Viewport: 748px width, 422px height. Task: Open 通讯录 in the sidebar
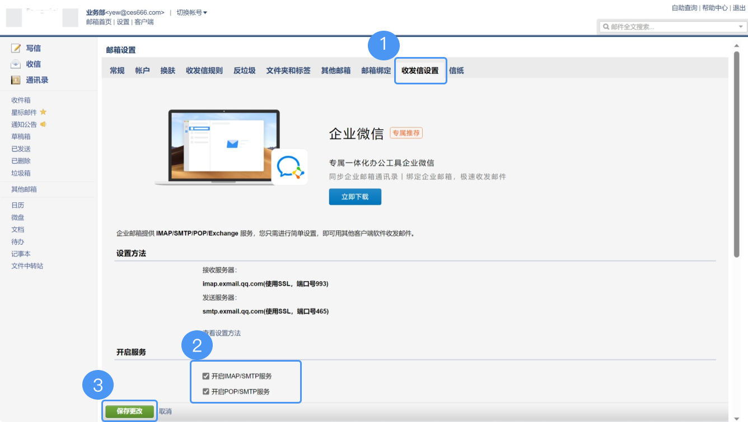point(37,80)
